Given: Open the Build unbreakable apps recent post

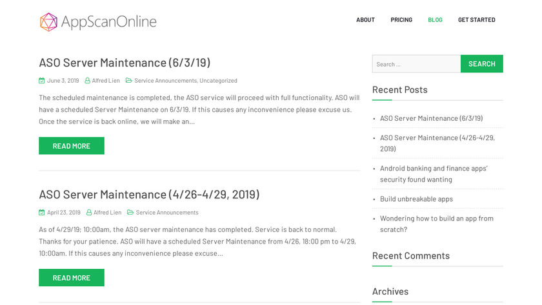Looking at the screenshot, I should point(416,199).
